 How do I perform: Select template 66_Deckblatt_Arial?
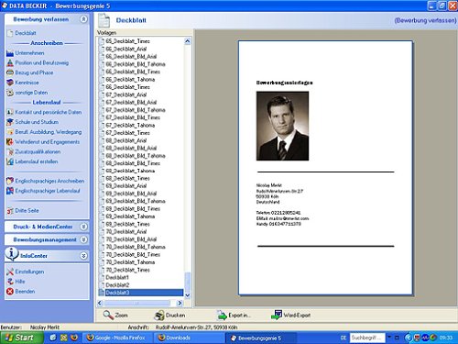[x=126, y=49]
